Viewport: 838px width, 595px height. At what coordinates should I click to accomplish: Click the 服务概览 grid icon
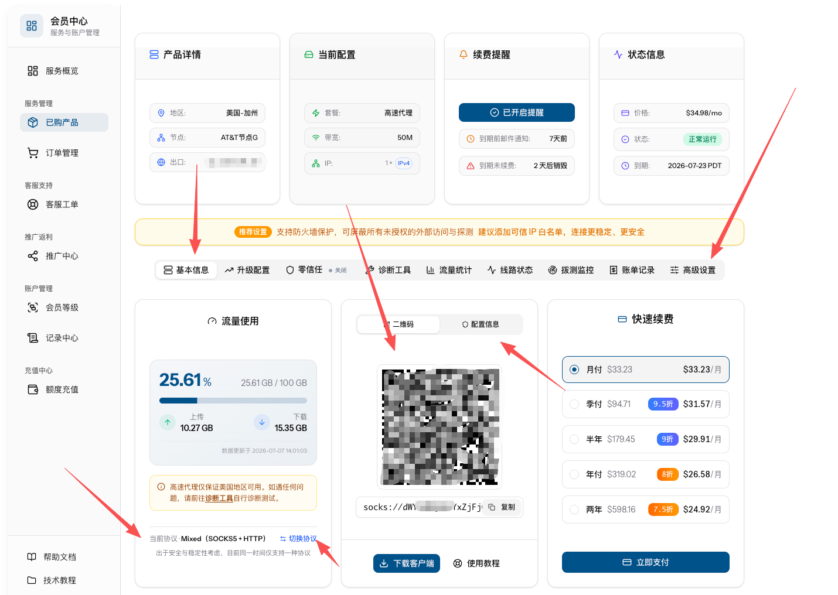point(33,71)
